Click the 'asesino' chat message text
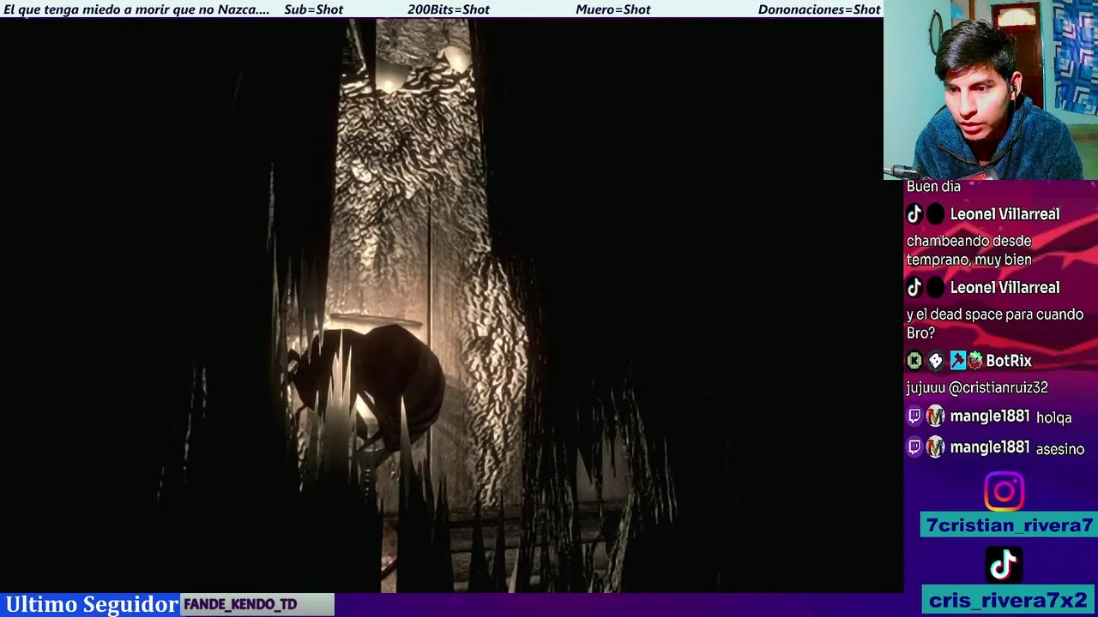Image resolution: width=1098 pixels, height=617 pixels. click(1060, 449)
